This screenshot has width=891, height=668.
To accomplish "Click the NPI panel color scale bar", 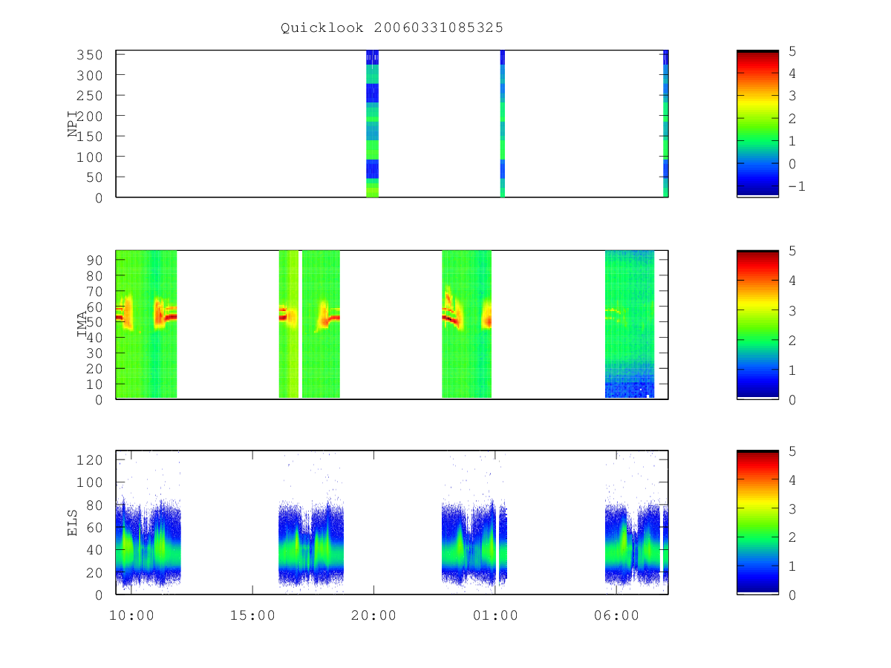I will 757,124.
